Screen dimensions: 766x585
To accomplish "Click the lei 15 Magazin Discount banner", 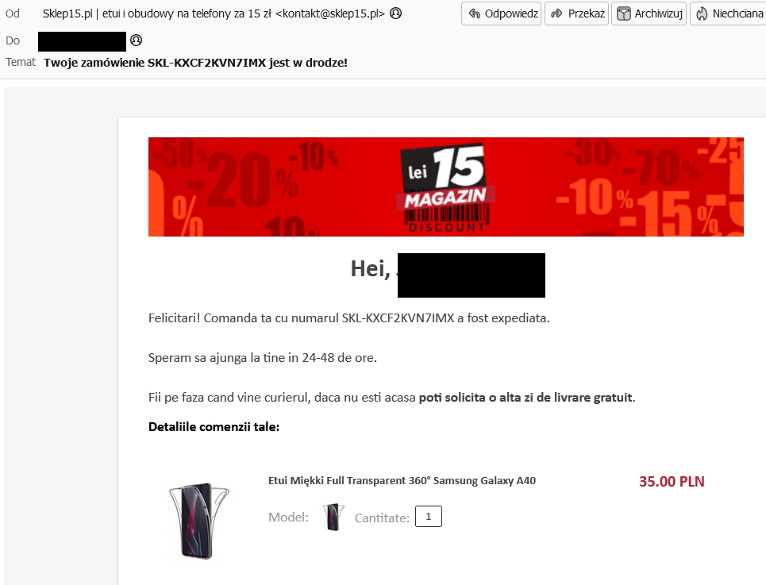I will point(445,187).
